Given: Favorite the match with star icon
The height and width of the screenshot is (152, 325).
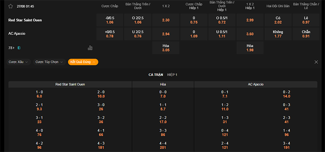Looking at the screenshot, I should 11,6.
